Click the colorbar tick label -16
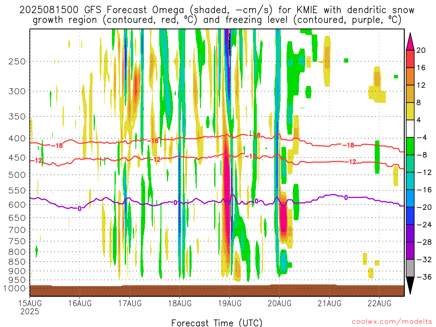 pos(424,190)
